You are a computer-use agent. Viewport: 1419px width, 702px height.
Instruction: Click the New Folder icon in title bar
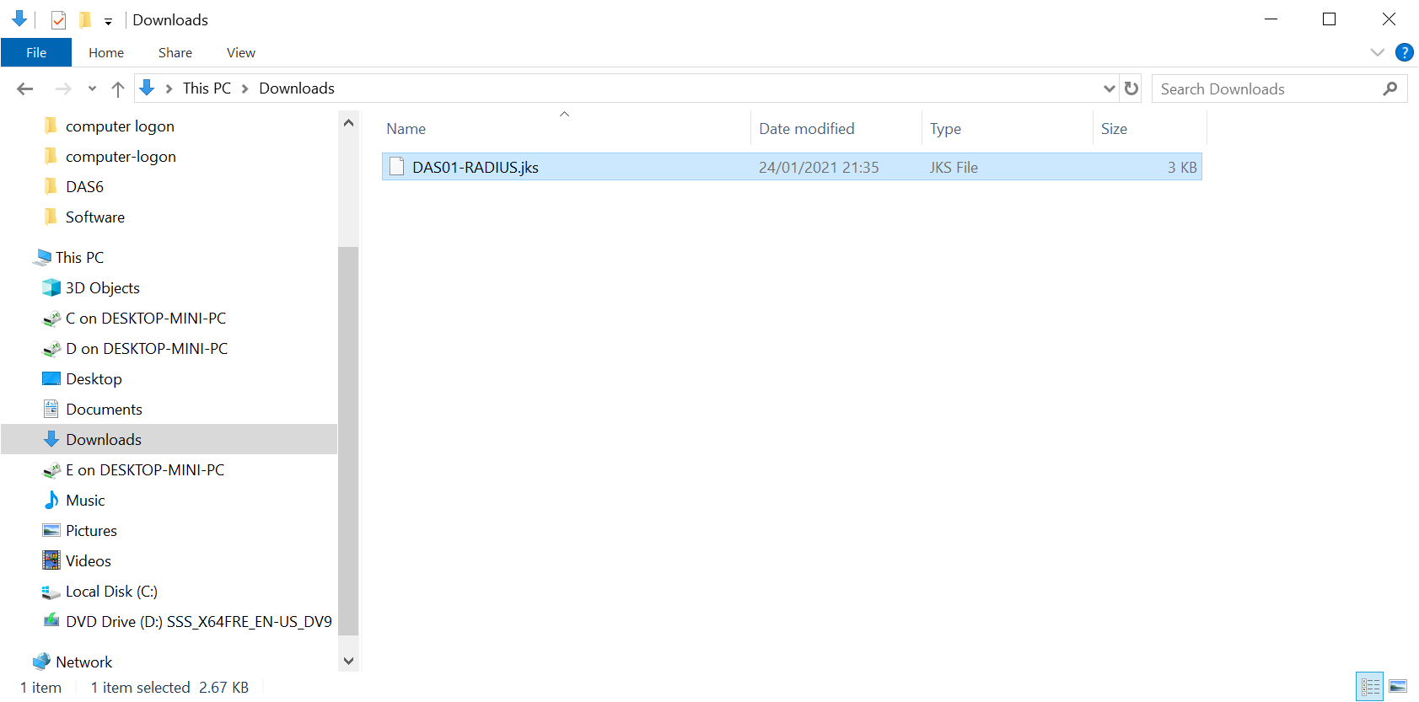pyautogui.click(x=85, y=19)
